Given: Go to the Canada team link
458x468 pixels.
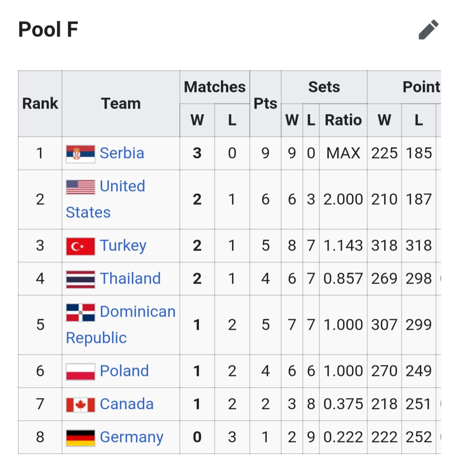Looking at the screenshot, I should point(126,404).
